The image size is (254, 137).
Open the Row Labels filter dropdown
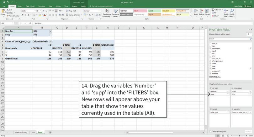coord(31,48)
